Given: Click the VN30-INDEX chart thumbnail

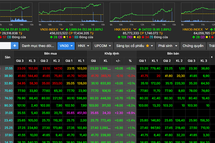Looking at the screenshot, I should point(71,12).
